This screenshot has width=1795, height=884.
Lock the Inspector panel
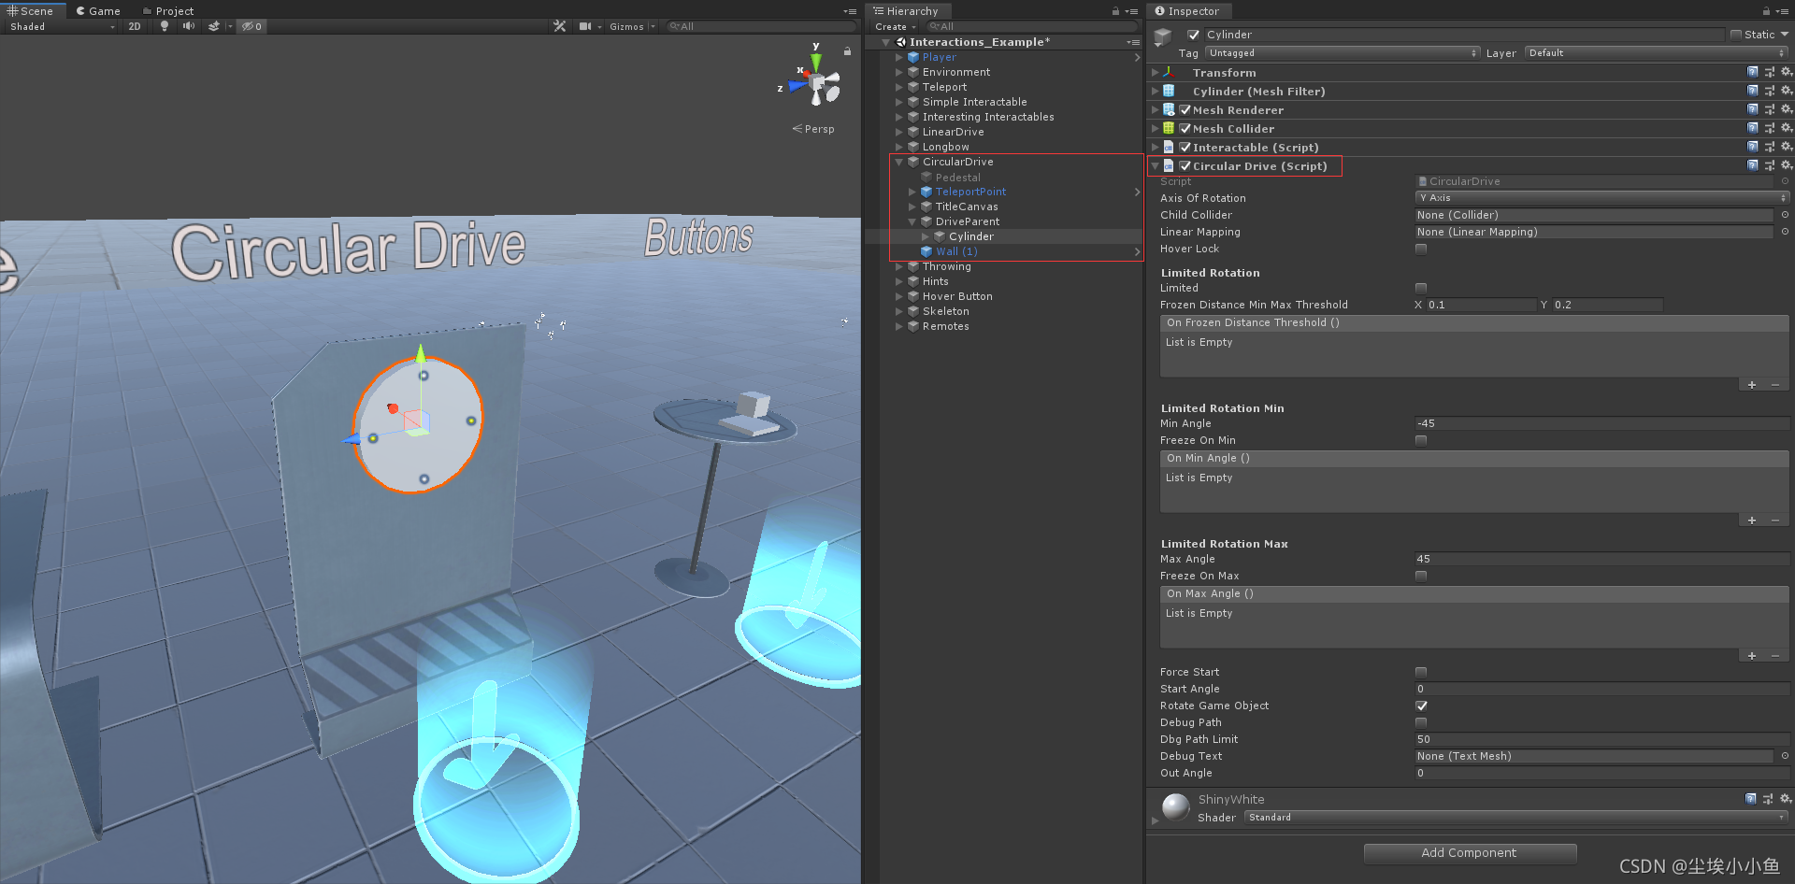[x=1766, y=11]
